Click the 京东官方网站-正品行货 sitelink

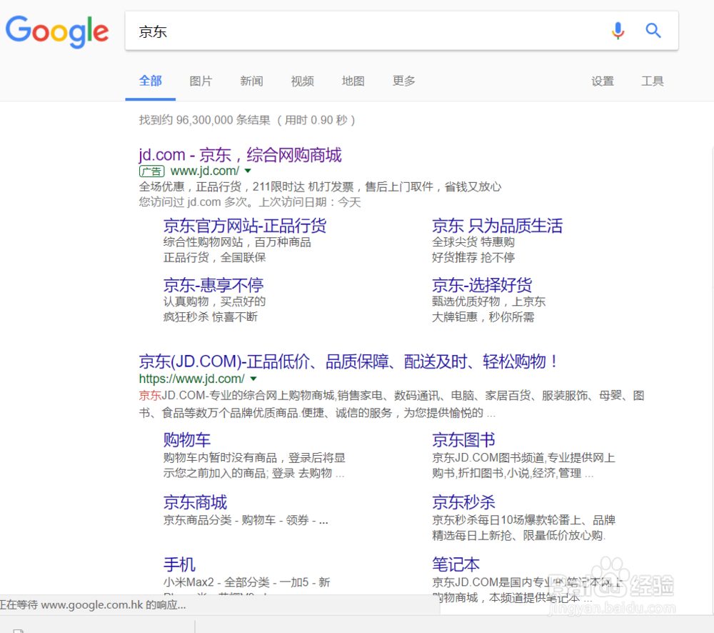(x=245, y=225)
